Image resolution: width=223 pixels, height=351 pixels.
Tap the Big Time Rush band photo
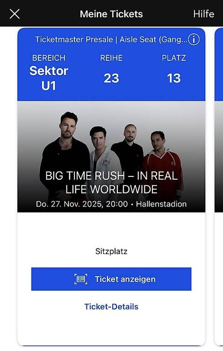[x=111, y=157]
